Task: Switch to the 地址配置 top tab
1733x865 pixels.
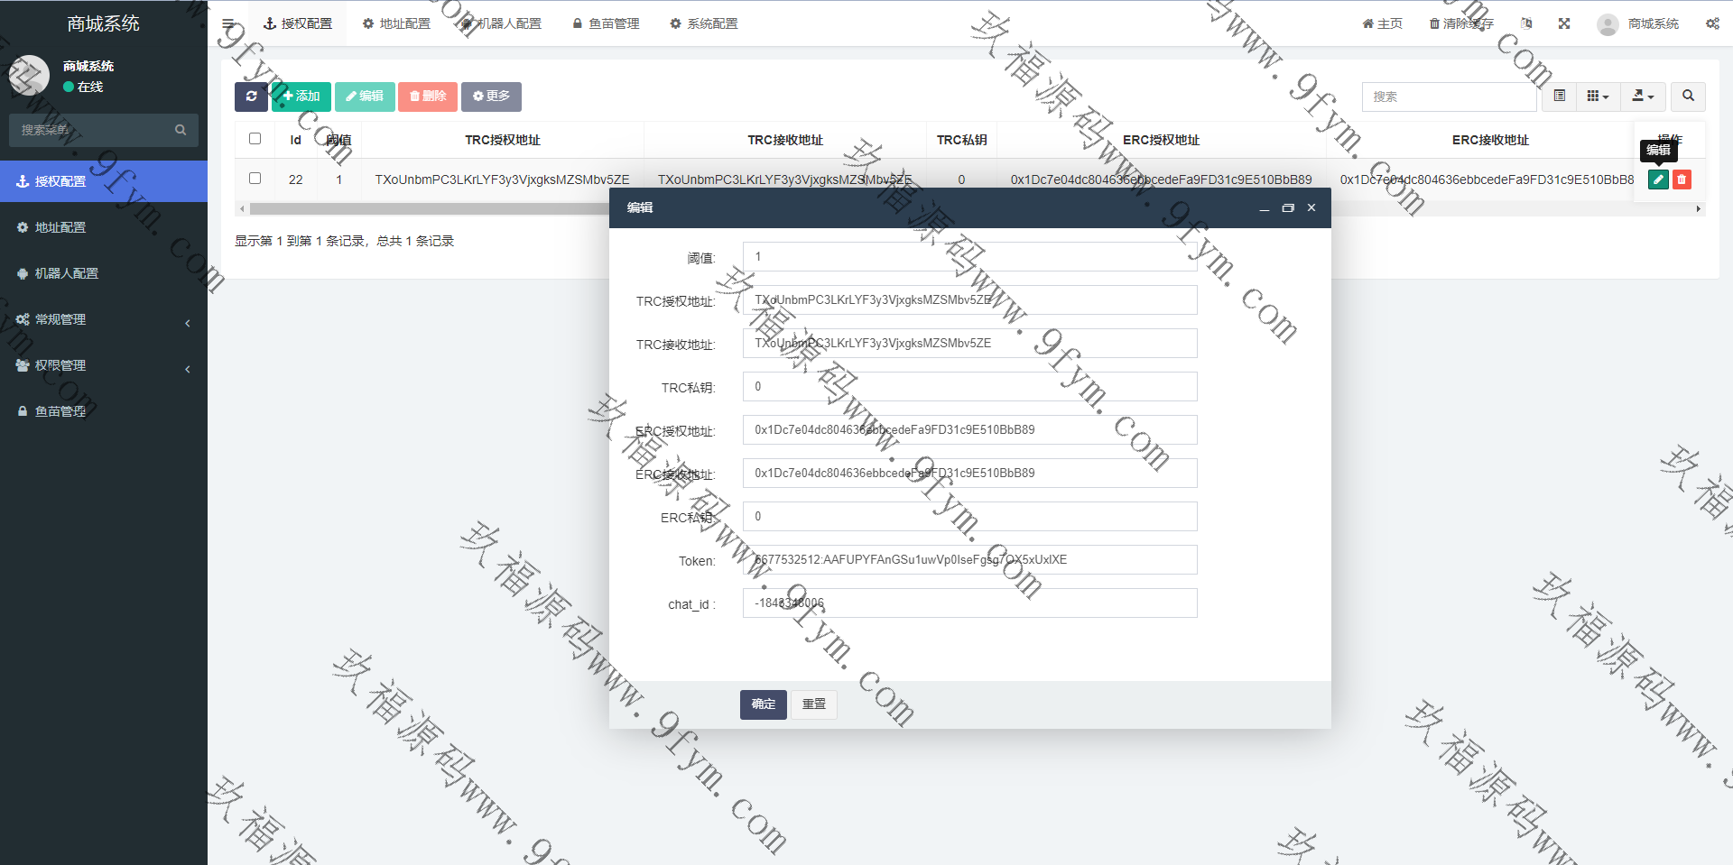Action: pyautogui.click(x=396, y=23)
